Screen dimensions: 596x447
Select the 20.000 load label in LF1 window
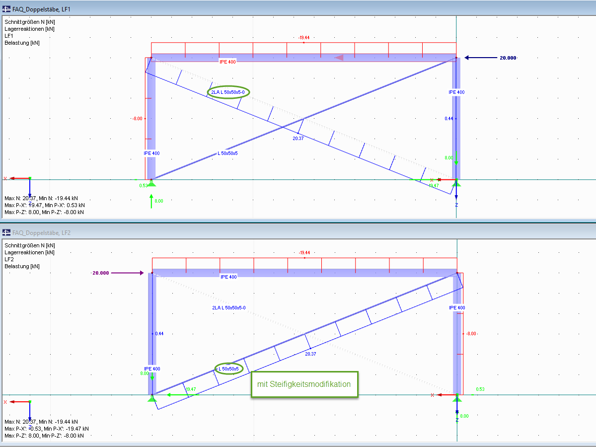click(508, 58)
